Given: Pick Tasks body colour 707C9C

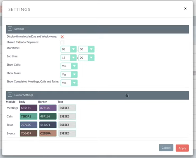Looking at the screenshot, I should click(x=29, y=125).
